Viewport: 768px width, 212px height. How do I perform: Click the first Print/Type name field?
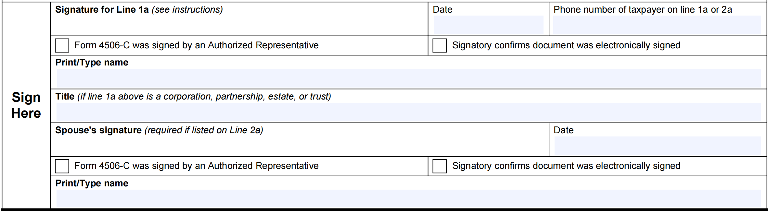coord(409,78)
